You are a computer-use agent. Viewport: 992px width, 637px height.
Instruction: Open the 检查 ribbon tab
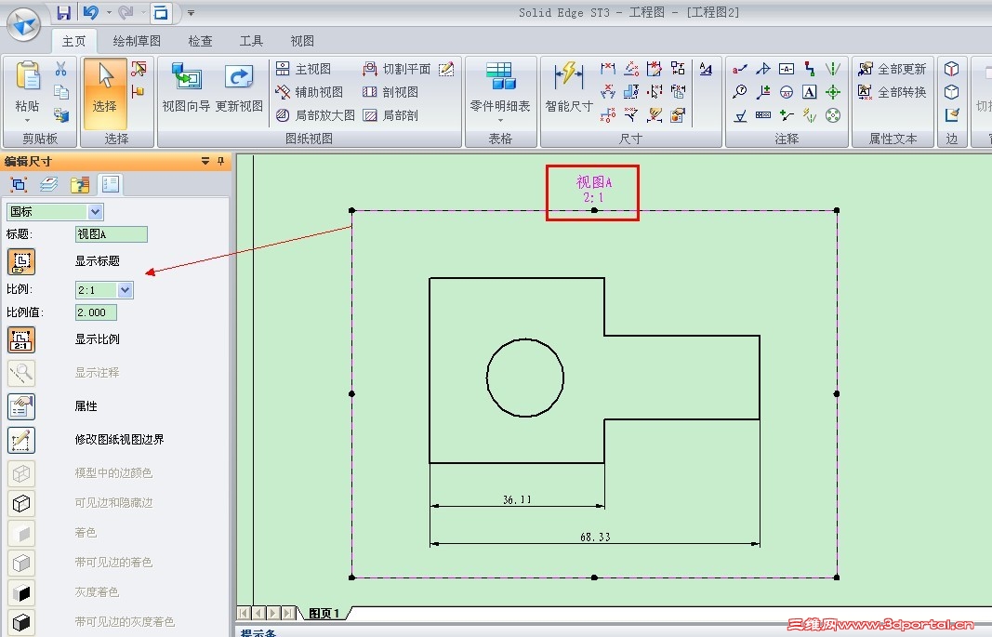200,41
